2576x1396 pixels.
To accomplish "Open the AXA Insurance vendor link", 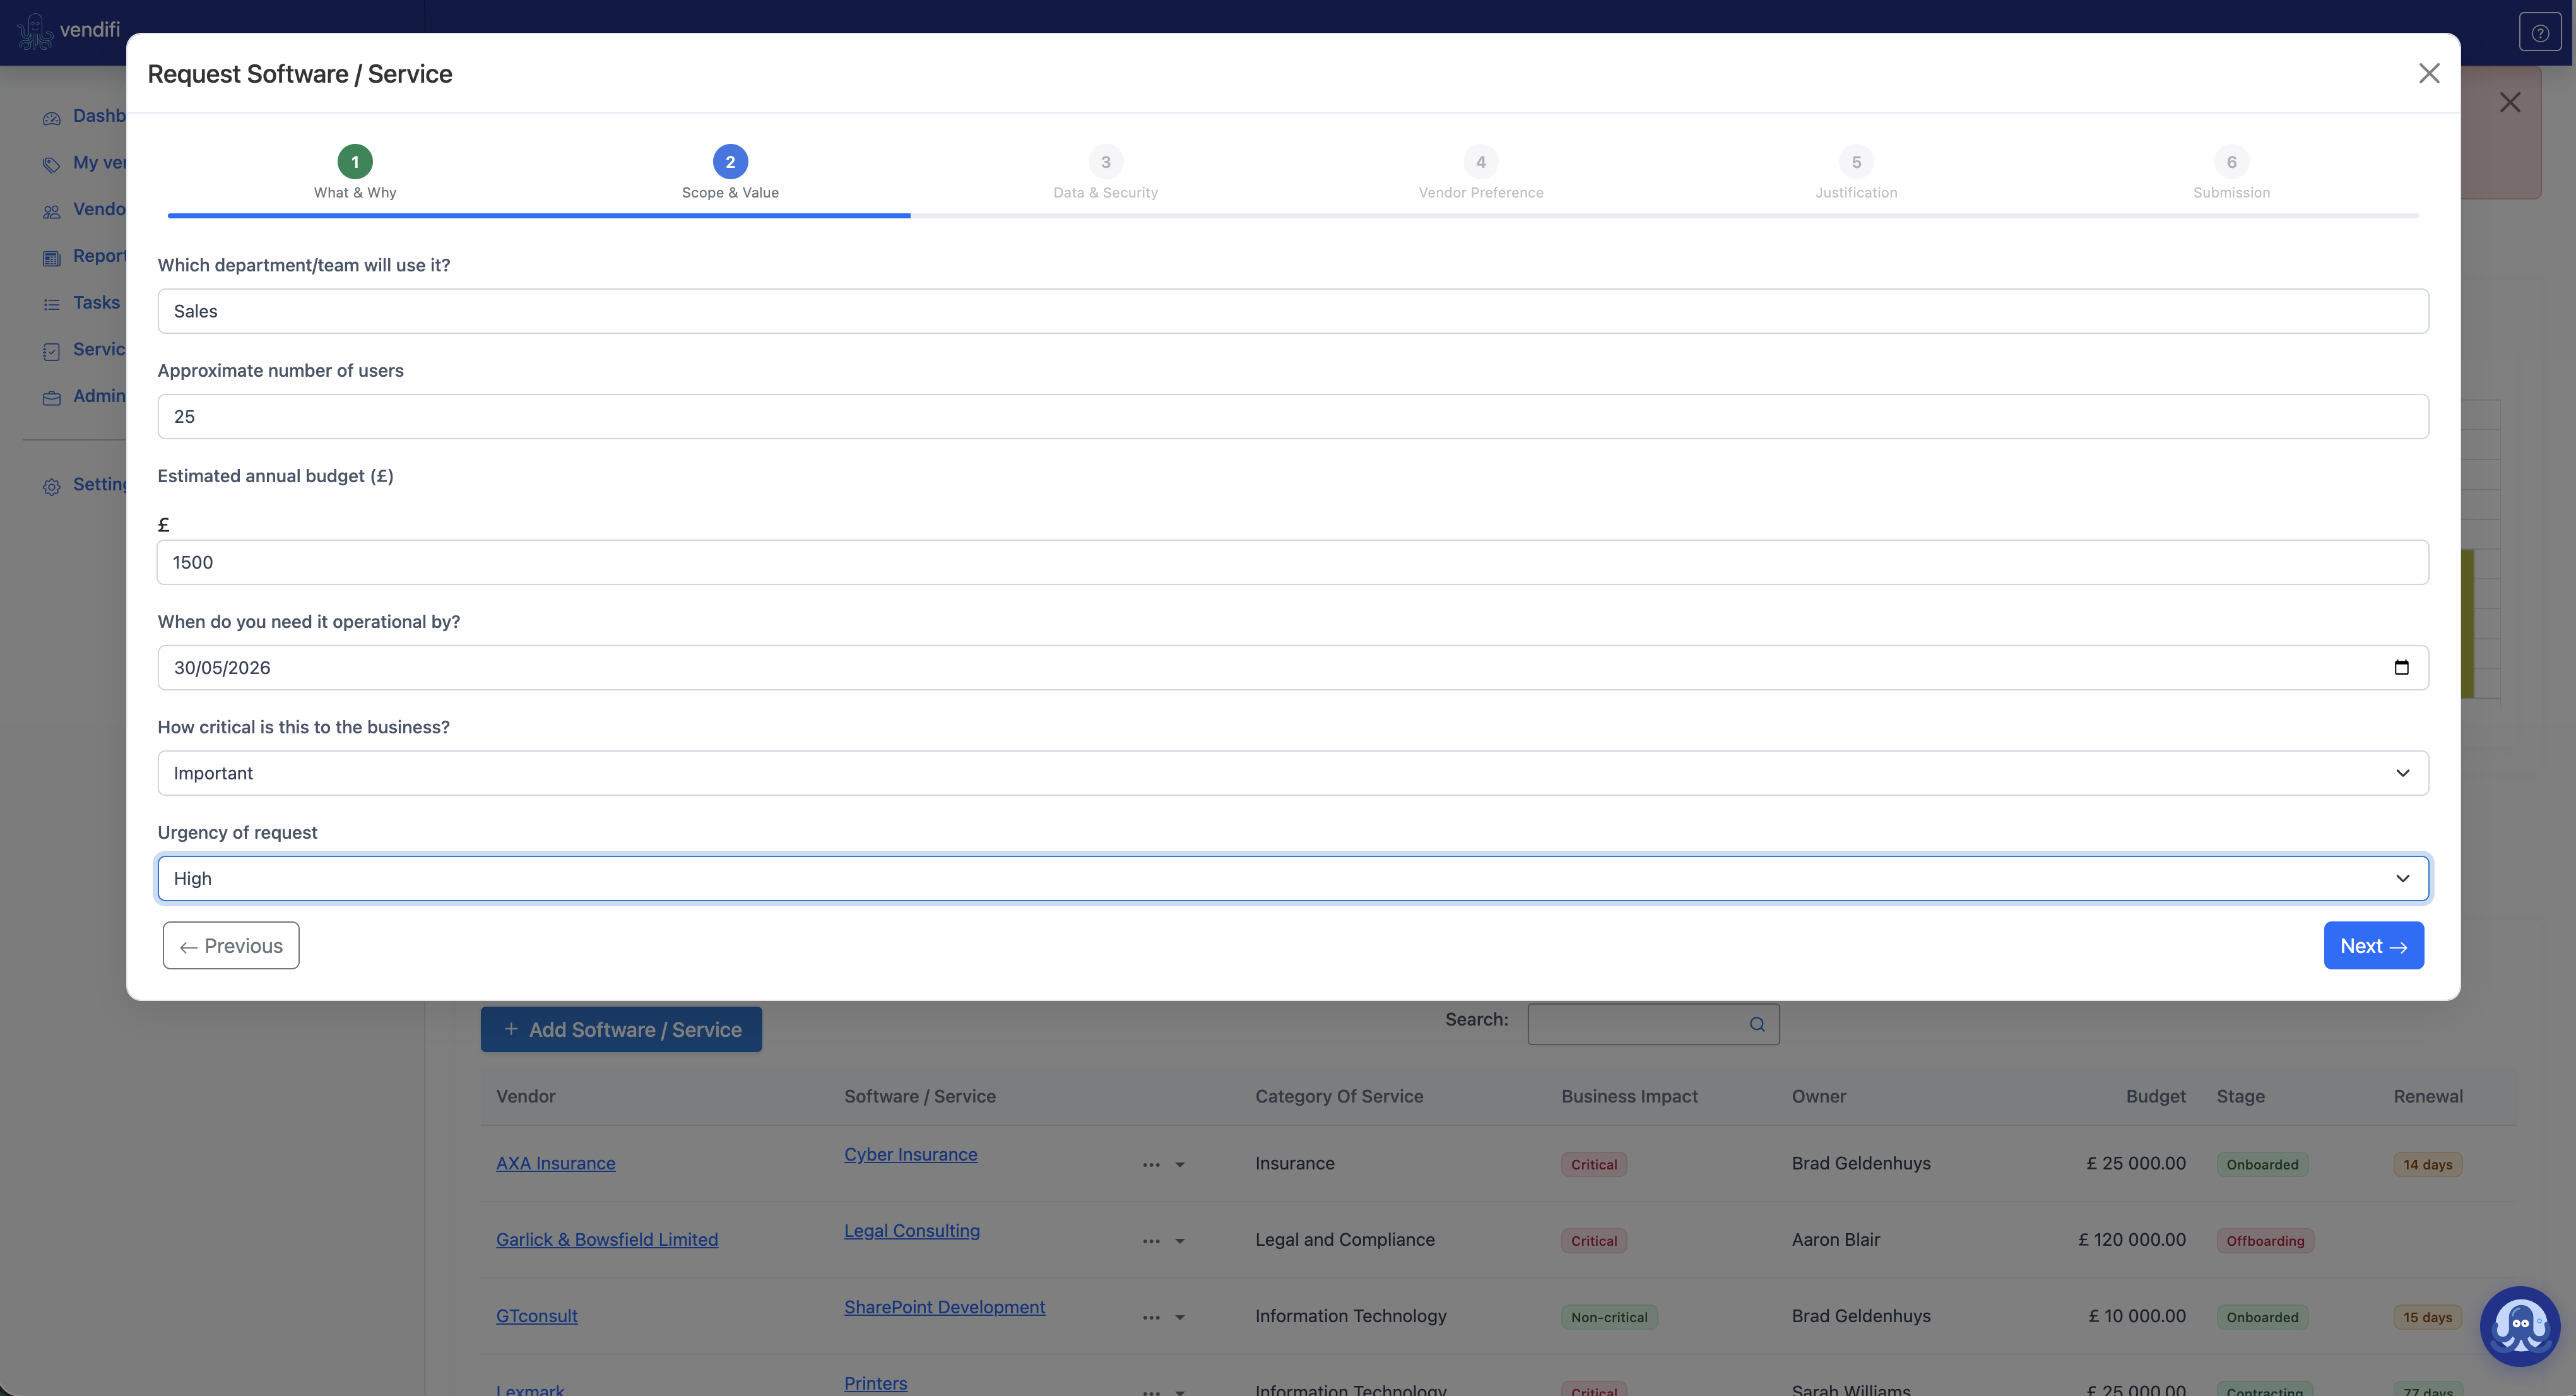I will click(x=556, y=1163).
